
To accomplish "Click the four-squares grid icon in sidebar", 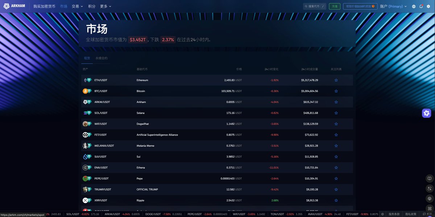I will pos(429,209).
